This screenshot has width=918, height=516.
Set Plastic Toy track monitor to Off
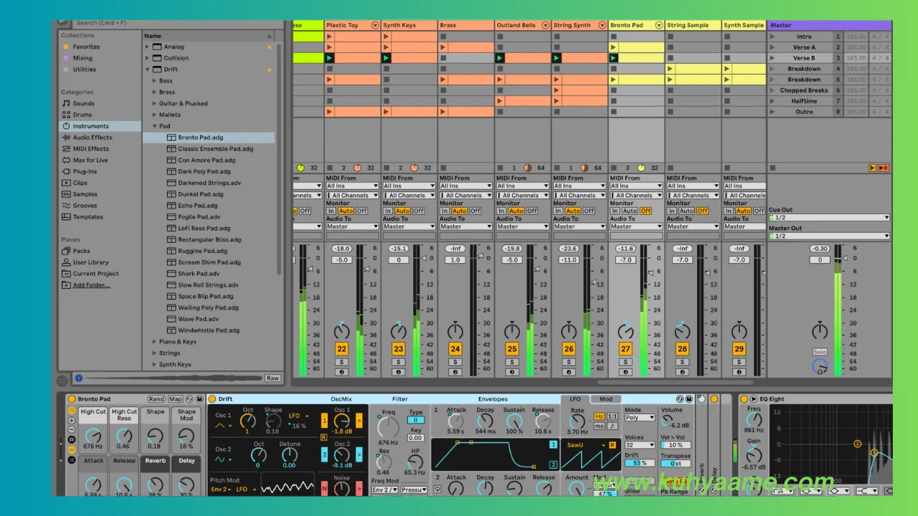click(x=361, y=211)
